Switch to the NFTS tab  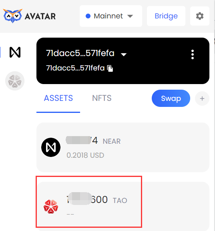[102, 98]
